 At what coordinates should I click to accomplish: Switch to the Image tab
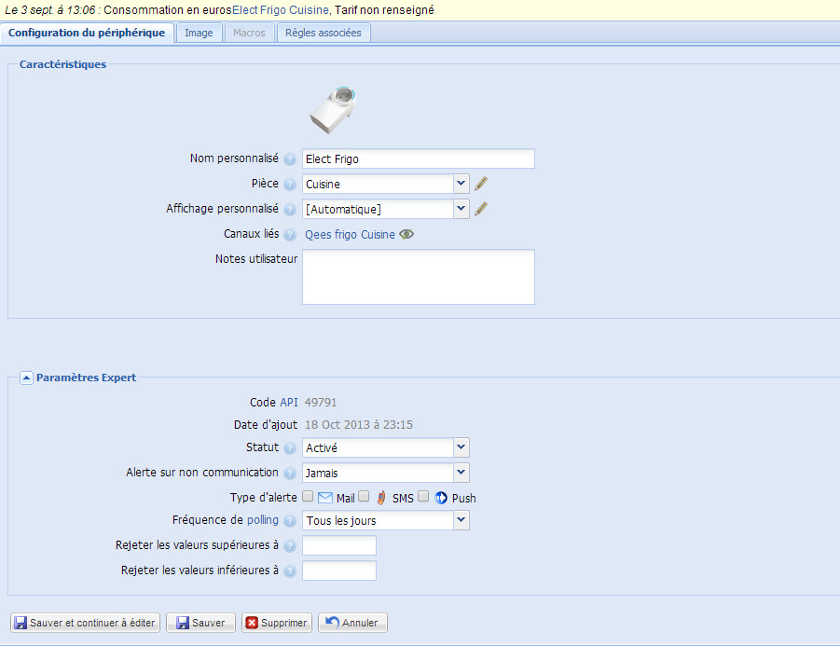pos(199,33)
